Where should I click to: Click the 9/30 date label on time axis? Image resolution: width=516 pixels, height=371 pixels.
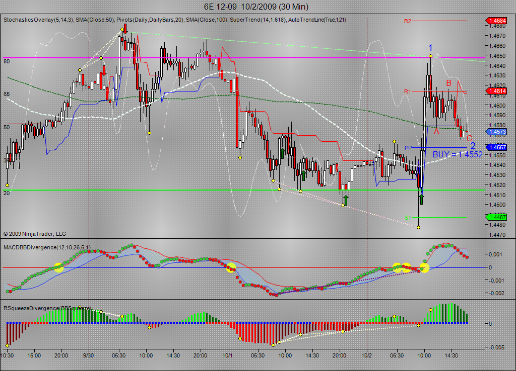89,355
